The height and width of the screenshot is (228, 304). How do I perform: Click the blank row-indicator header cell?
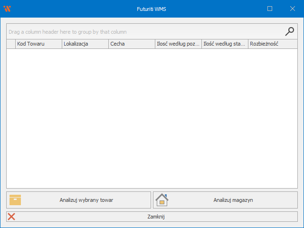click(11, 44)
